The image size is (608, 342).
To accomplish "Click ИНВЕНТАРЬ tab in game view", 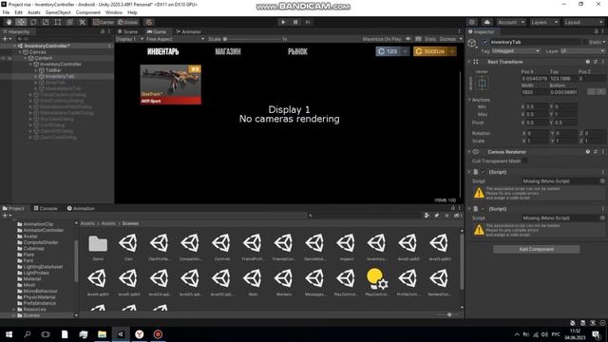I will [162, 51].
